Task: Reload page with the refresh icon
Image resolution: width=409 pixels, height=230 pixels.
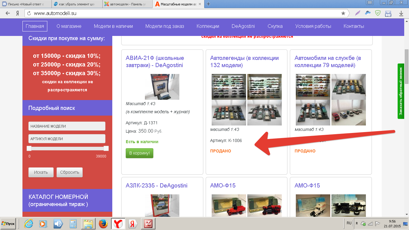Action: 29,13
